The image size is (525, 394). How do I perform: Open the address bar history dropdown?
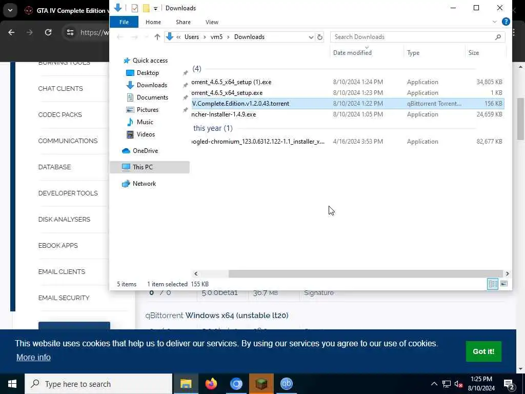[311, 37]
